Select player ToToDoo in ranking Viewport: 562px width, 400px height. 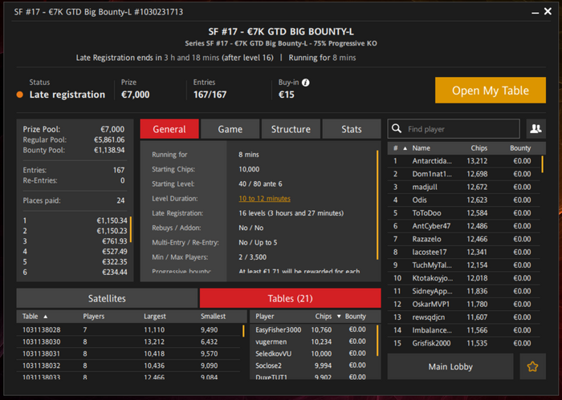pyautogui.click(x=463, y=213)
